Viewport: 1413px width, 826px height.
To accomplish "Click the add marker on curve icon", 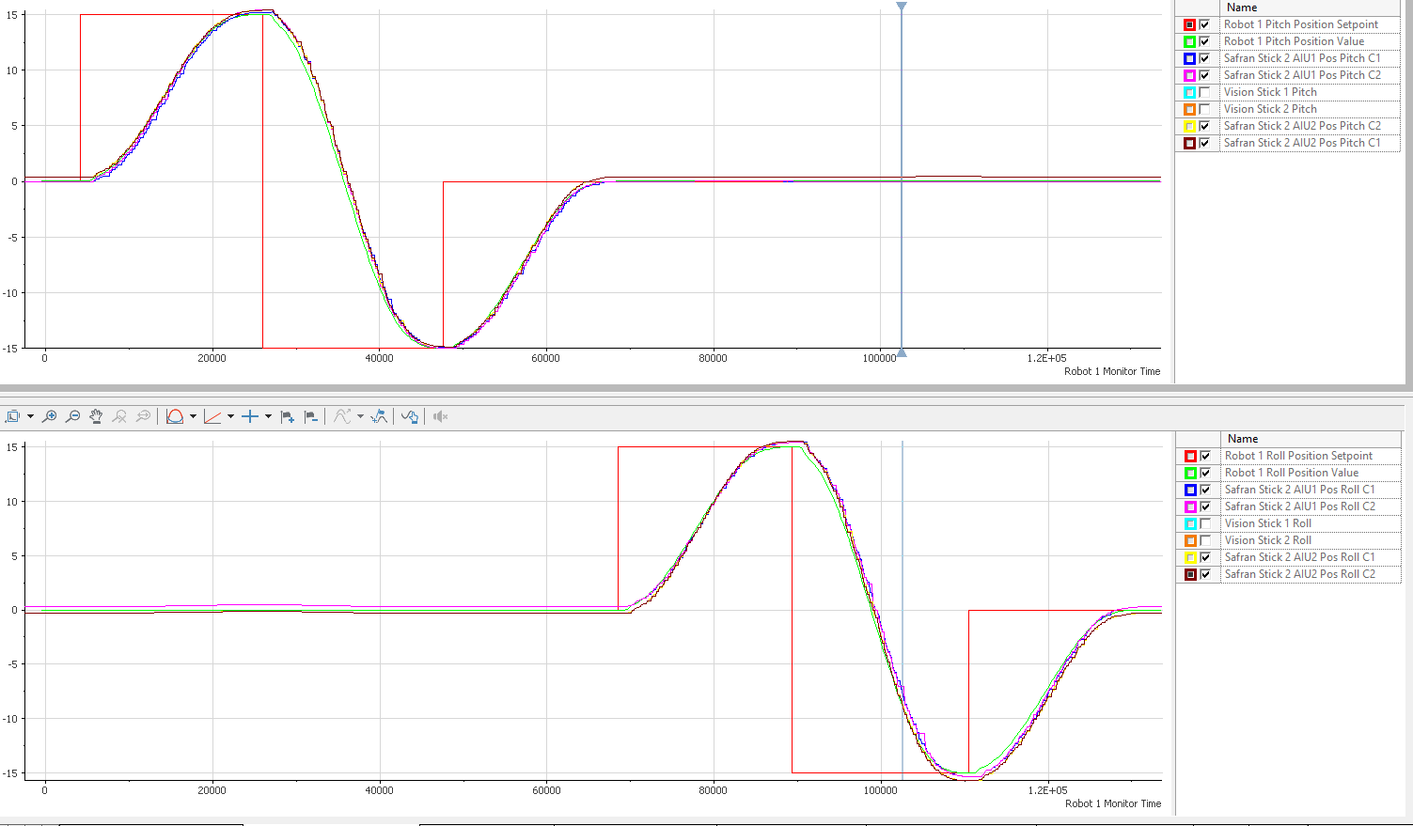I will [379, 416].
